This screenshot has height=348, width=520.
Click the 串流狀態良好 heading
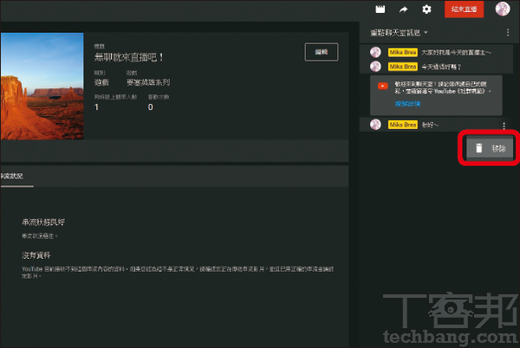[43, 222]
